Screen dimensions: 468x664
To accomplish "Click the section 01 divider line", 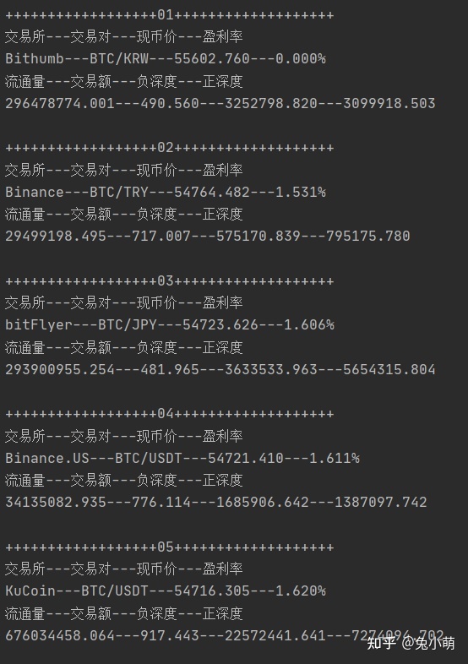I will pyautogui.click(x=170, y=15).
